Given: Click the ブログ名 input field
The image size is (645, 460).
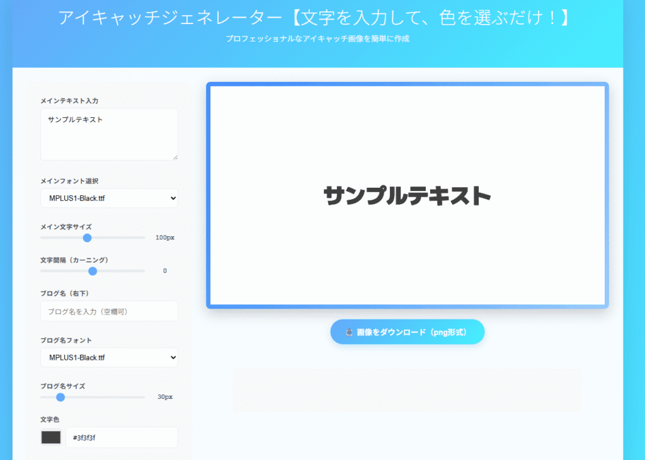Looking at the screenshot, I should (x=109, y=311).
